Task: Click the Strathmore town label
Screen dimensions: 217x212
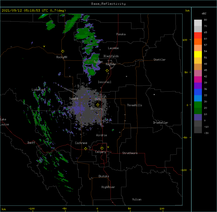Action: click(130, 153)
